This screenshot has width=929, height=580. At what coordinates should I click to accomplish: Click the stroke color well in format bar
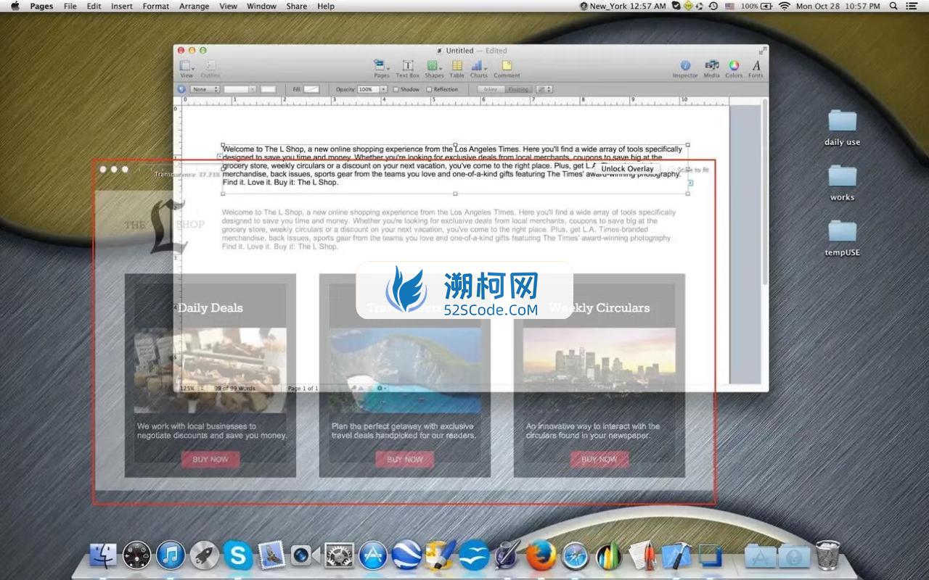(268, 89)
